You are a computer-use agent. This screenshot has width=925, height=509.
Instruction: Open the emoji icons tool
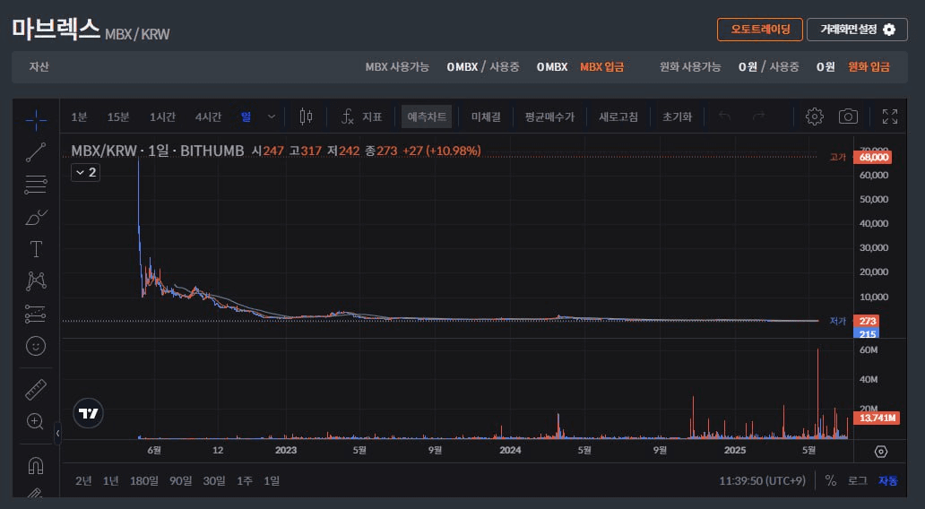pos(36,346)
